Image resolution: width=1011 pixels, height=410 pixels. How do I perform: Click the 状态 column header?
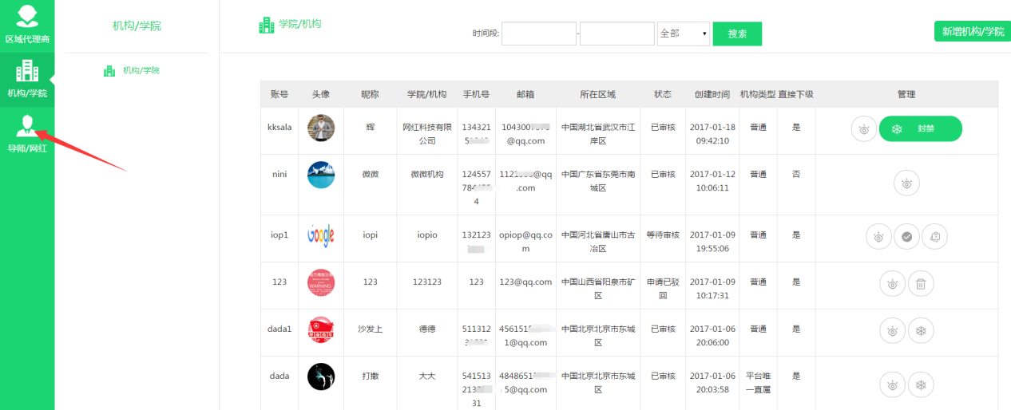coord(663,94)
